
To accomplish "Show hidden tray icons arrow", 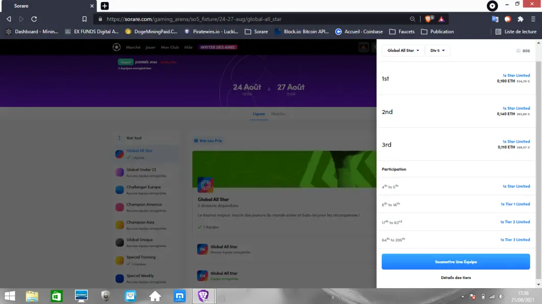I will click(462, 297).
